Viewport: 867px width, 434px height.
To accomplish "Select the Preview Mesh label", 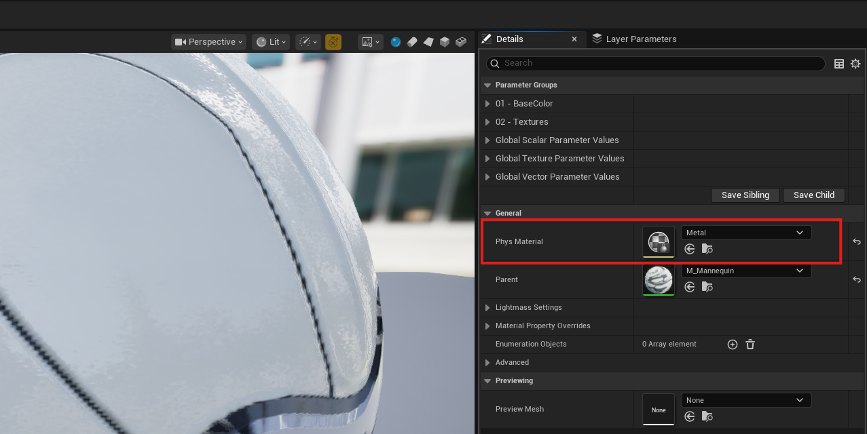I will (x=519, y=410).
